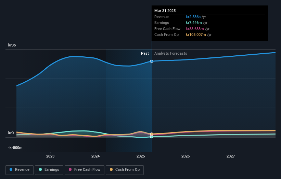This screenshot has height=179, width=281.
Task: Click the kr2.586b revenue value
Action: 193,17
